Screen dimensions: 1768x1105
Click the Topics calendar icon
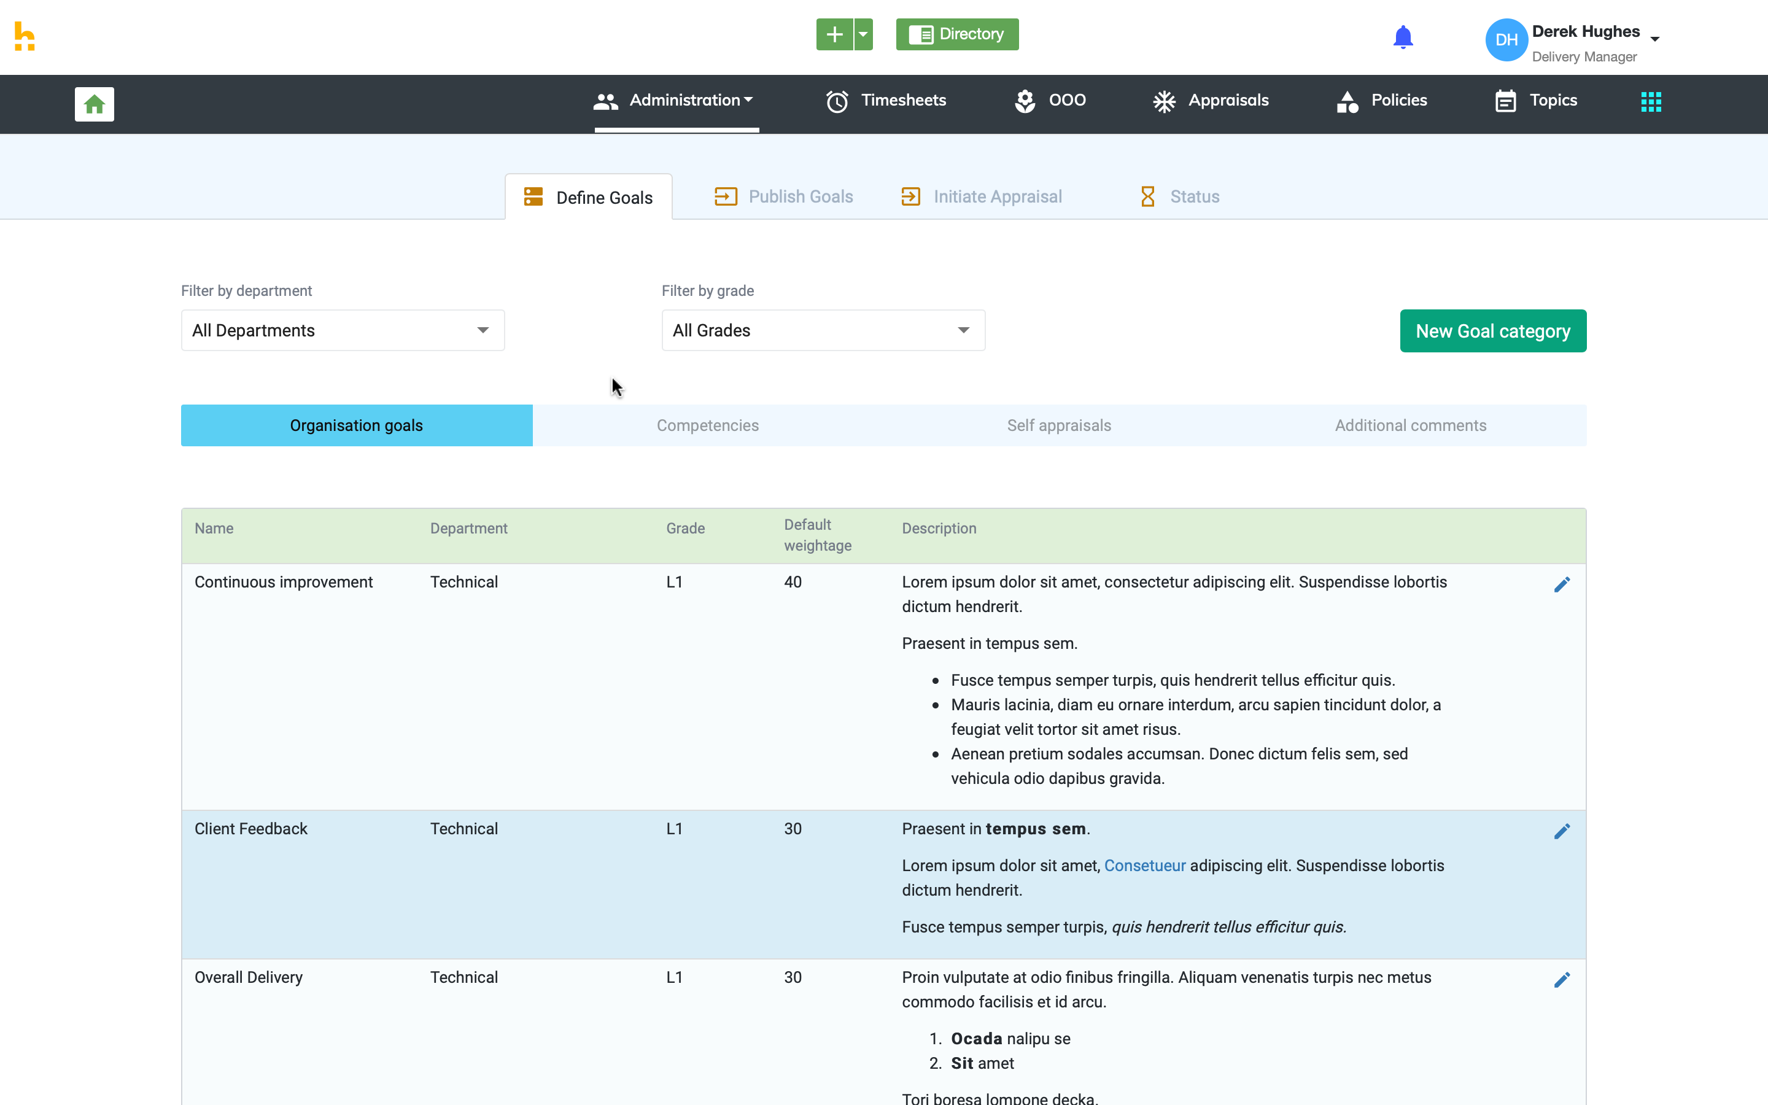click(1506, 101)
